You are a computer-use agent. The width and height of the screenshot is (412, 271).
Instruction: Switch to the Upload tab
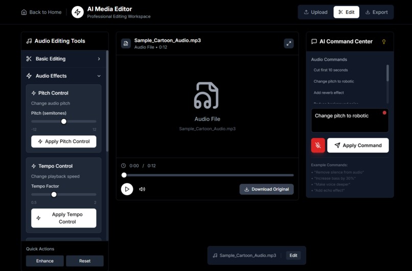click(315, 12)
